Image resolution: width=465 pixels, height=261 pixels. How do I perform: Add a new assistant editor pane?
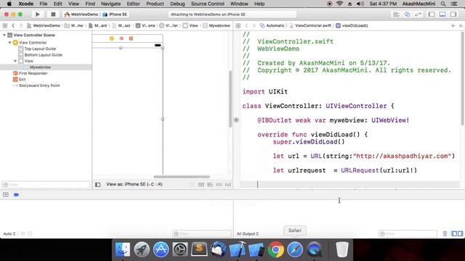pos(453,26)
